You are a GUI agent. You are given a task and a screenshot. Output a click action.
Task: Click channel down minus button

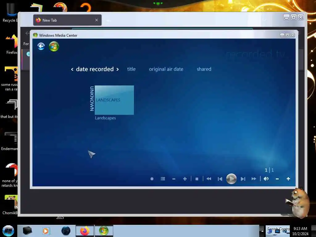(x=174, y=179)
